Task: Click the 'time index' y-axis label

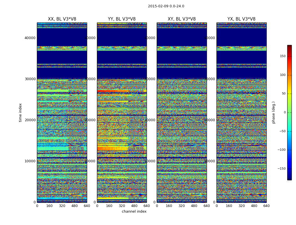Action: 20,112
